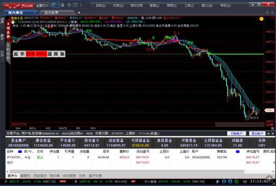Open the 系统(S) menu
276x186 pixels.
tap(101, 6)
